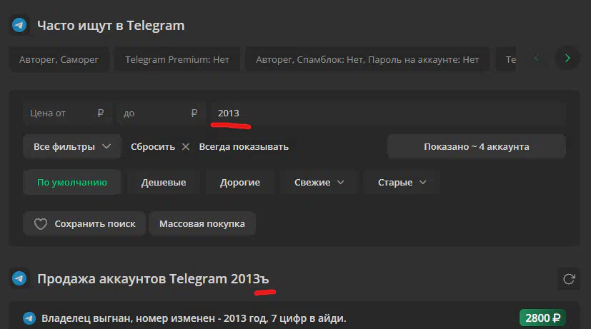Open the Старые sort dropdown
Image resolution: width=591 pixels, height=329 pixels.
click(x=402, y=182)
